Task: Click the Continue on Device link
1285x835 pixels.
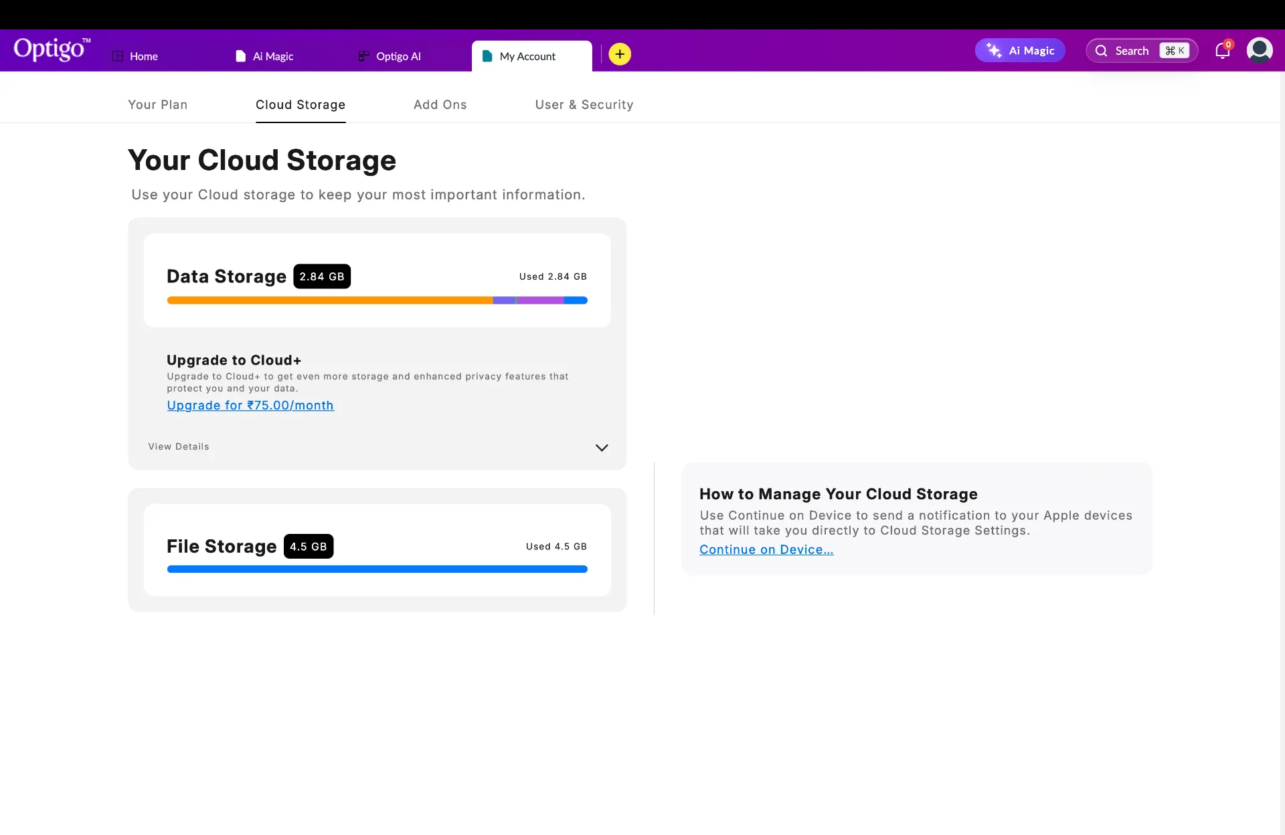Action: [x=766, y=549]
